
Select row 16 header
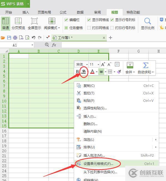click(x=4, y=131)
